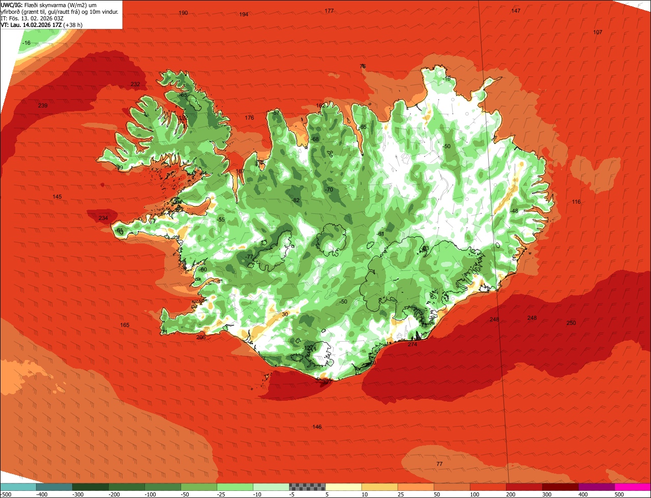Click the map value '176'

(249, 118)
